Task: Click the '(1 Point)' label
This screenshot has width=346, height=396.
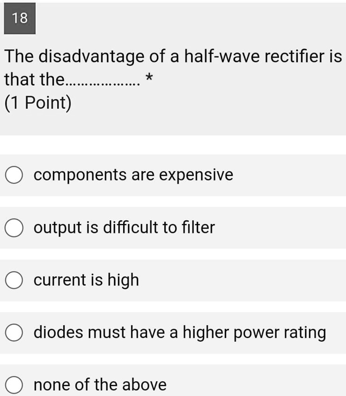Action: [38, 103]
